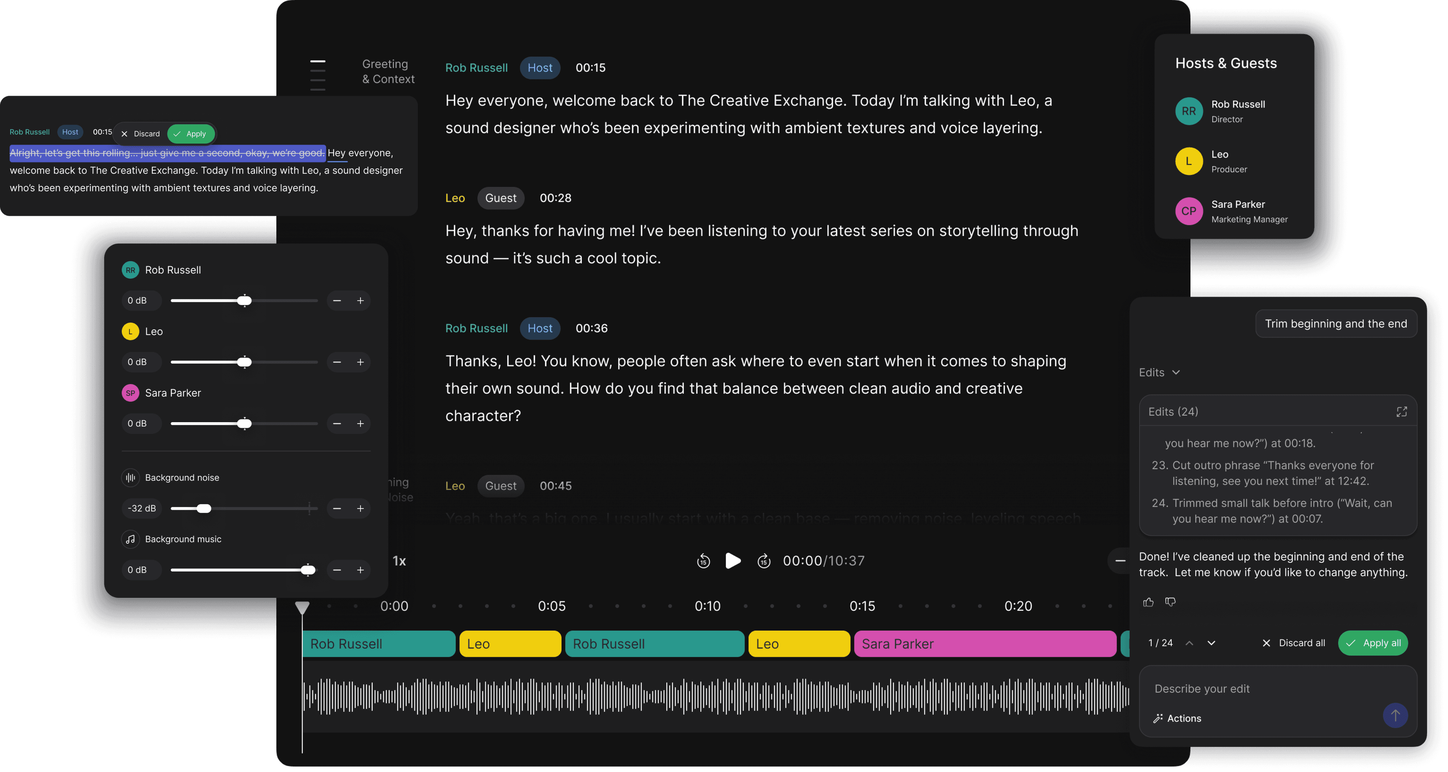Image resolution: width=1448 pixels, height=772 pixels.
Task: Click the 00:36 timestamp for Rob Russell
Action: point(591,328)
